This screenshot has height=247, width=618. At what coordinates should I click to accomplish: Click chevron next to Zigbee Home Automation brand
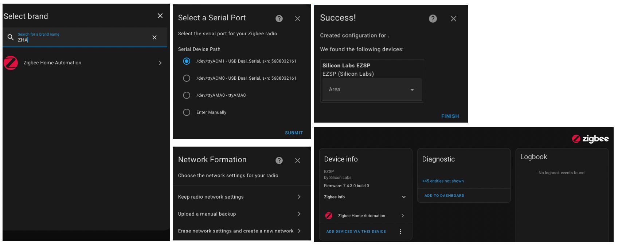[160, 63]
